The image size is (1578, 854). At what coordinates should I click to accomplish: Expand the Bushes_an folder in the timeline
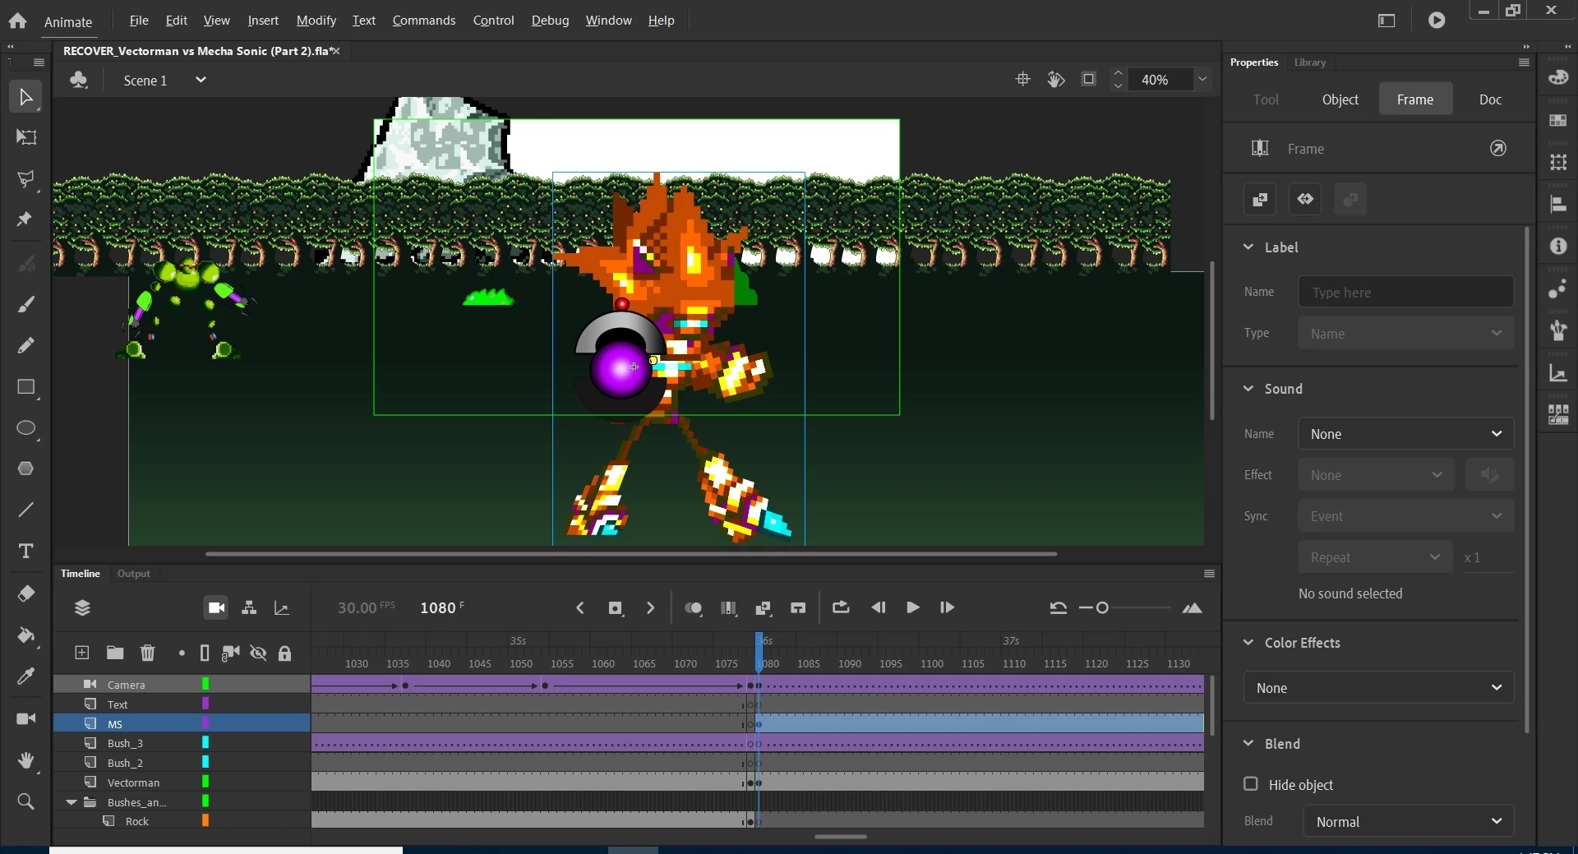tap(71, 802)
